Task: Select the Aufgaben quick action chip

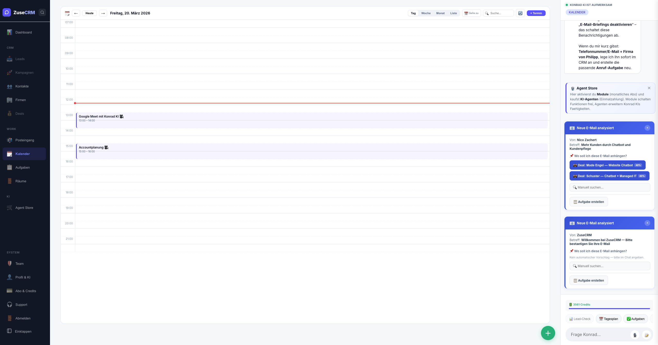Action: tap(636, 319)
